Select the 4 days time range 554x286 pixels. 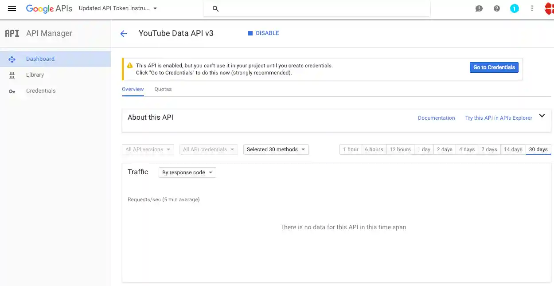coord(467,149)
